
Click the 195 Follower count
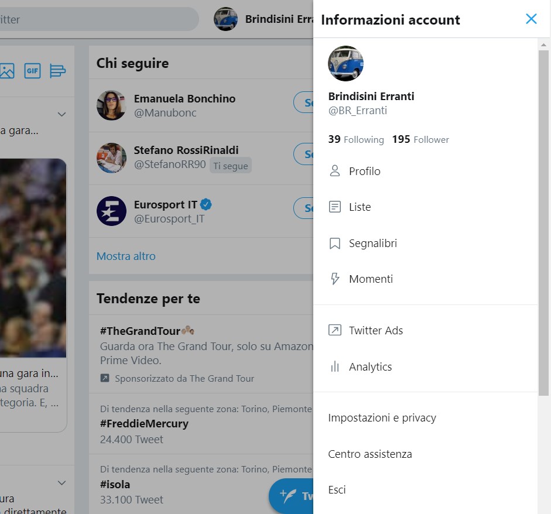point(420,139)
